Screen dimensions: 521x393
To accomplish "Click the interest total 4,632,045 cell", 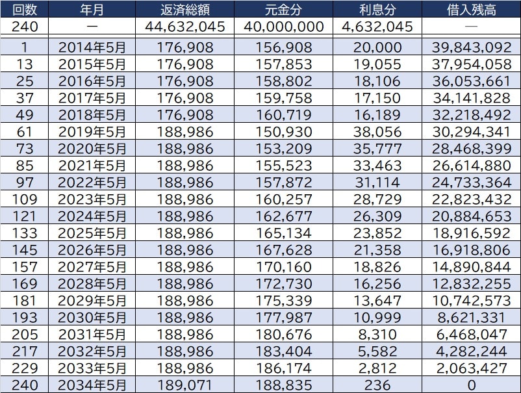I will [x=376, y=27].
